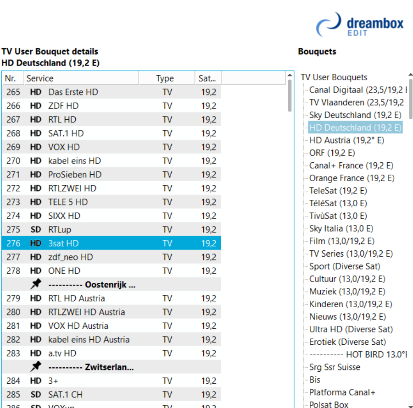Select the ProSieben HD service row
The width and height of the screenshot is (413, 408).
point(112,174)
